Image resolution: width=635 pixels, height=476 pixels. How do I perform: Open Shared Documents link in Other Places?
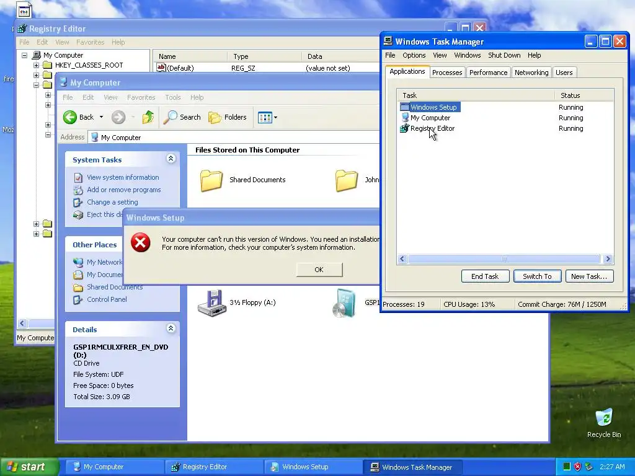click(115, 287)
